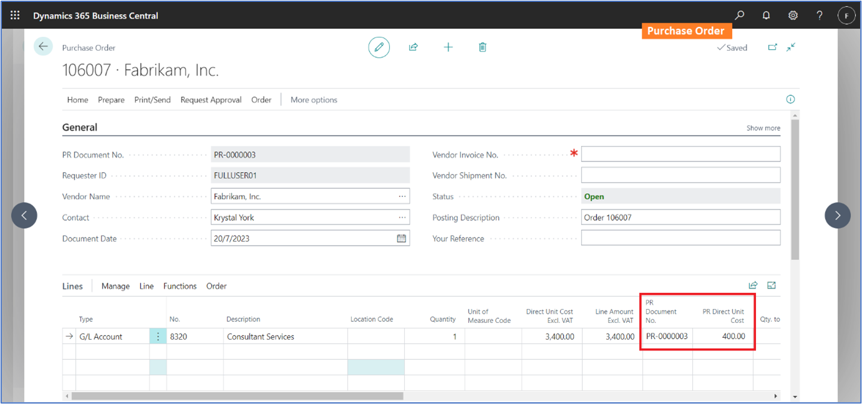Click the Dynamics 365 Business Central title
Image resolution: width=862 pixels, height=404 pixels.
tap(95, 16)
